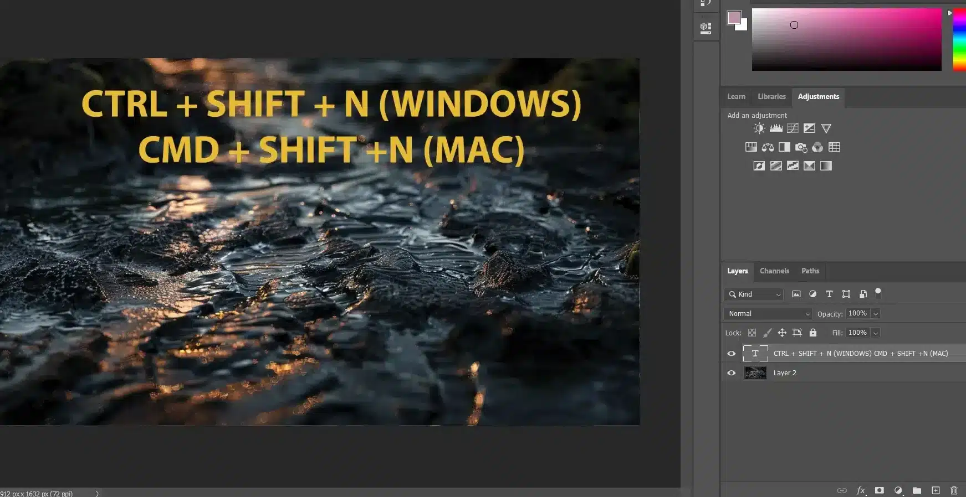The image size is (966, 497).
Task: Open the Normal blend mode dropdown
Action: [768, 314]
